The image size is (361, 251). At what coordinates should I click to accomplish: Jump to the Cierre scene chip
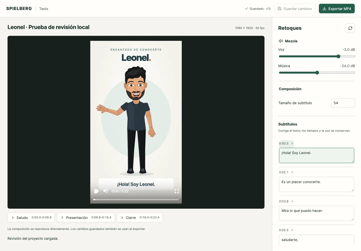pos(140,217)
